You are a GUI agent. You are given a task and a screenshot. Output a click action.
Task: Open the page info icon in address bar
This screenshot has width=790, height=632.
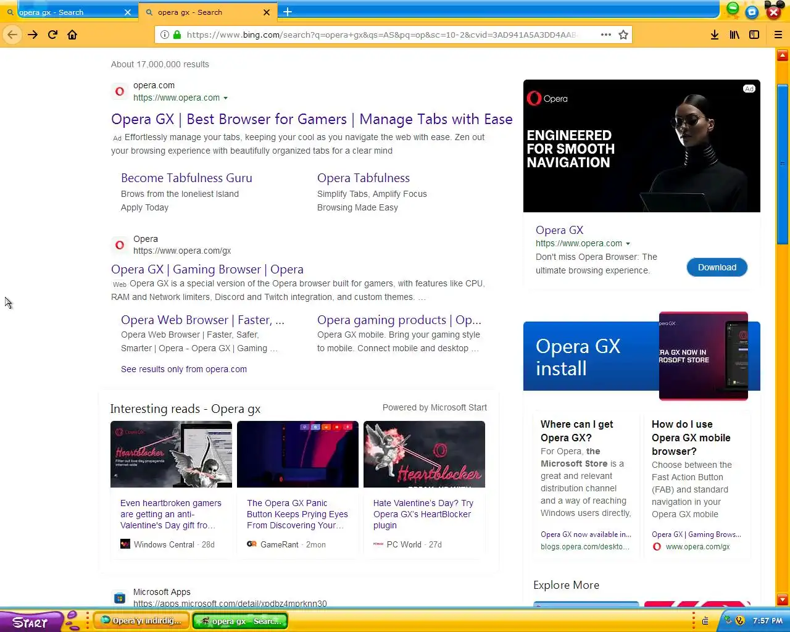tap(165, 35)
